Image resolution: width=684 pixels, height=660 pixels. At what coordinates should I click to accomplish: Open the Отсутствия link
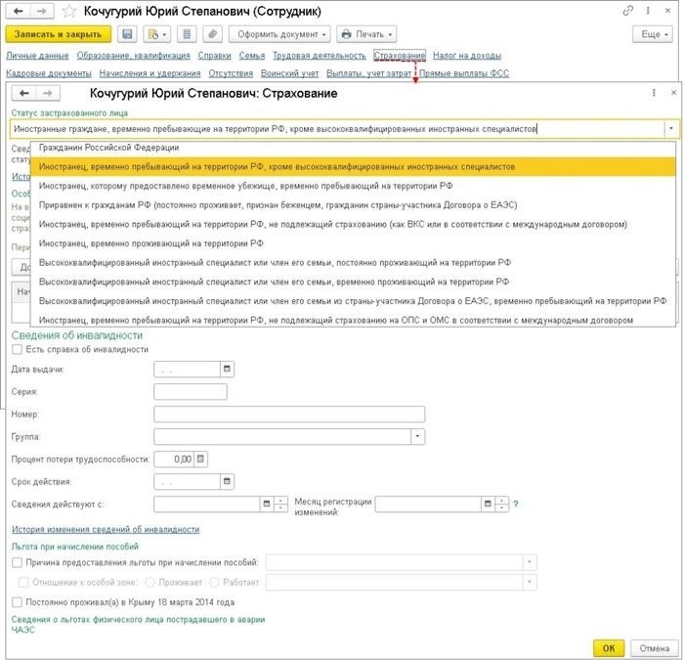point(231,73)
